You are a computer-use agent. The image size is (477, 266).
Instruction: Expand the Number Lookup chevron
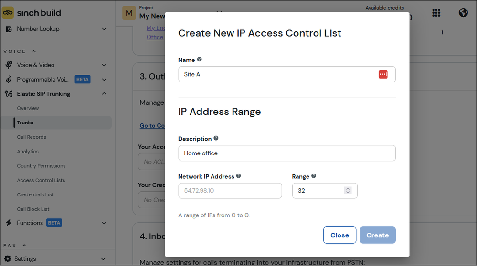[x=104, y=29]
